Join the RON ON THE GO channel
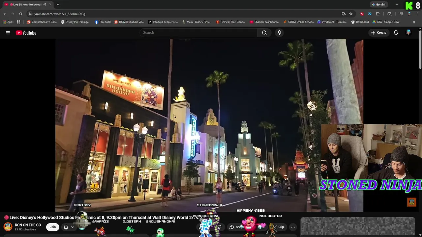Image resolution: width=422 pixels, height=237 pixels. click(x=53, y=227)
